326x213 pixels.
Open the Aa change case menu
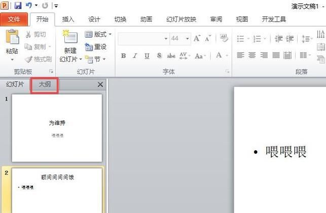(200, 56)
